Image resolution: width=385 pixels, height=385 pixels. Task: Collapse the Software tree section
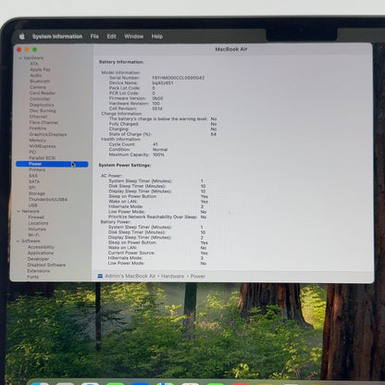pos(18,241)
